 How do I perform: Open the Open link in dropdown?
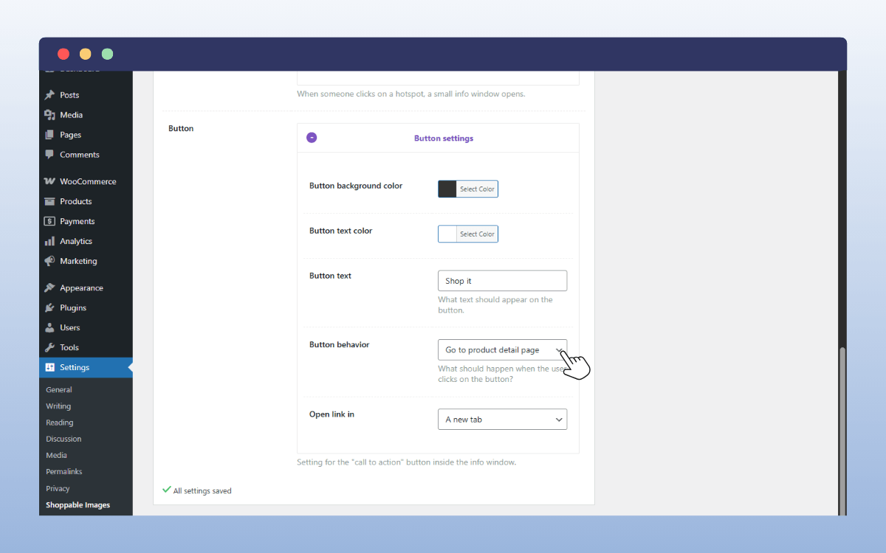pos(502,420)
